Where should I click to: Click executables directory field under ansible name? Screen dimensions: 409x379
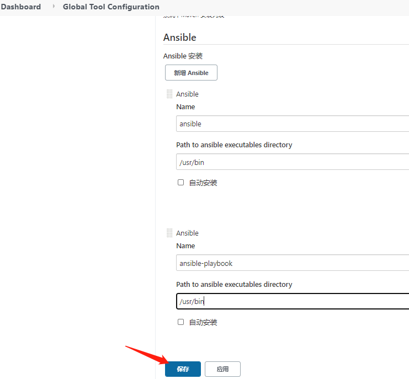pyautogui.click(x=293, y=162)
